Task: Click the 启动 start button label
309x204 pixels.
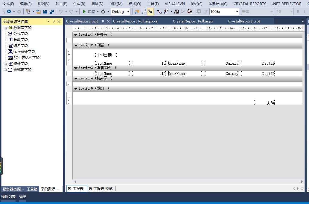Action: (92, 12)
